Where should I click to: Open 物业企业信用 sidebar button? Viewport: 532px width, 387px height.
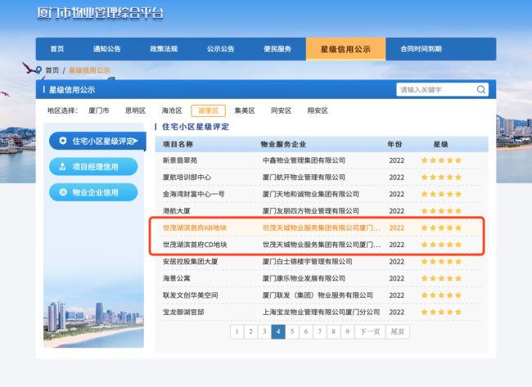93,192
